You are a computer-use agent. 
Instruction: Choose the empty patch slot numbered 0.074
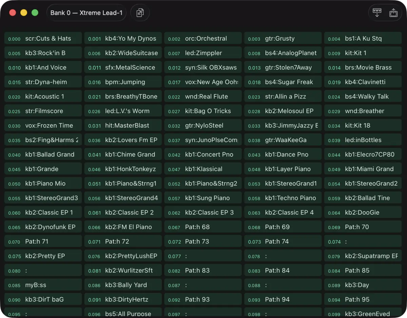(363, 242)
